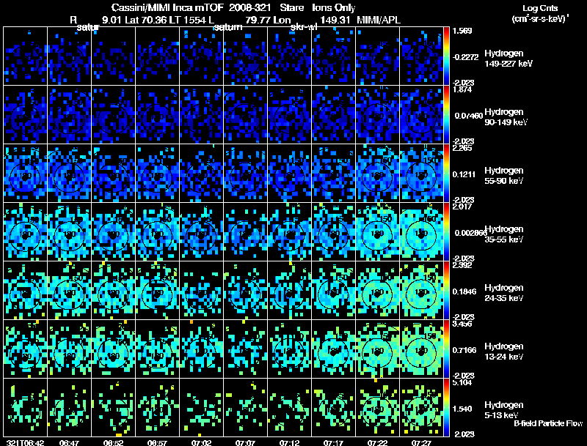Click the 'Log Cnts' legend heading

(540, 8)
